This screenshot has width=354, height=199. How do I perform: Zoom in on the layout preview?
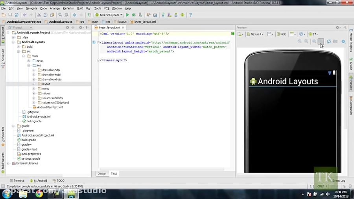point(314,41)
